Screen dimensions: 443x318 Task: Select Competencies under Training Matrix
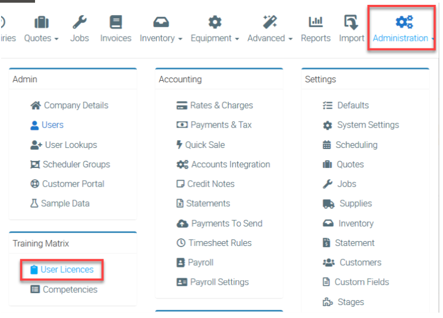click(70, 289)
